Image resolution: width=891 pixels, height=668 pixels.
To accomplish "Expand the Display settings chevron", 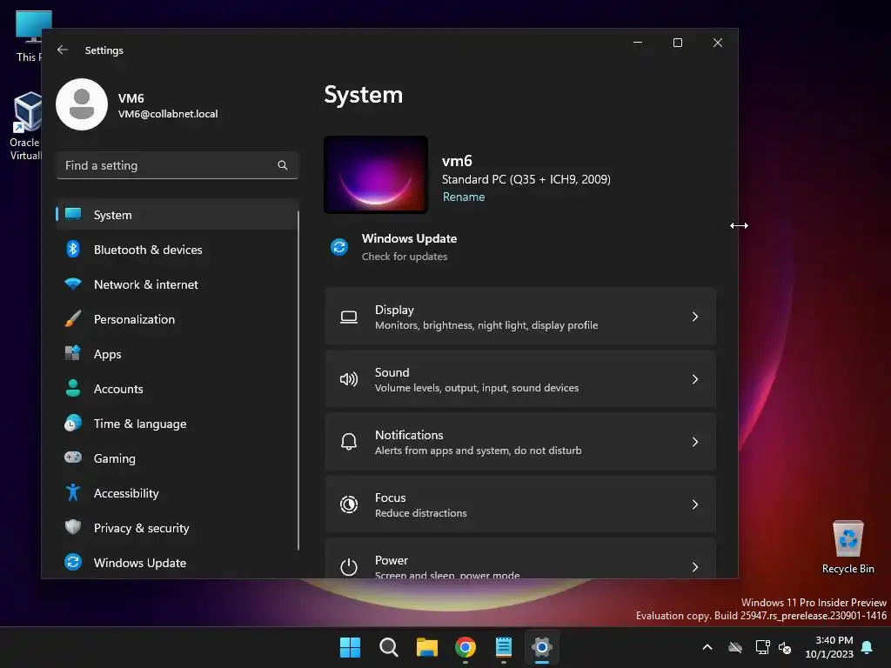I will tap(695, 317).
